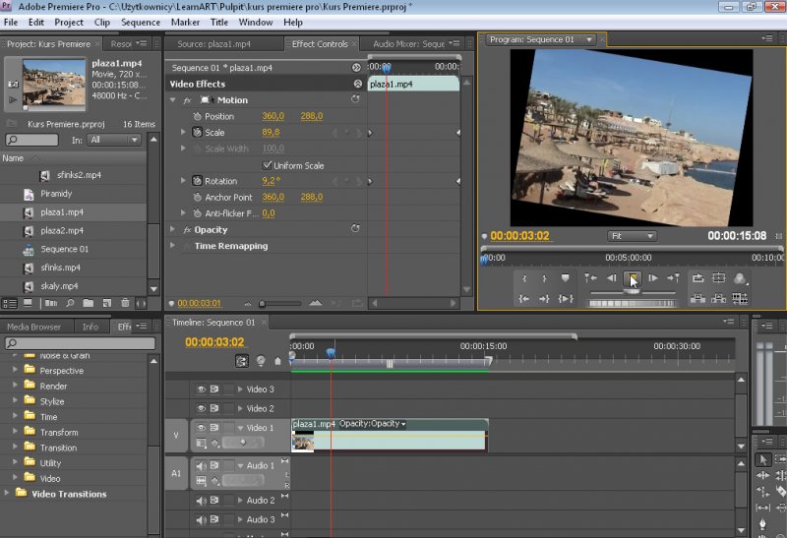
Task: Reset the Motion effect parameters
Action: coord(355,99)
